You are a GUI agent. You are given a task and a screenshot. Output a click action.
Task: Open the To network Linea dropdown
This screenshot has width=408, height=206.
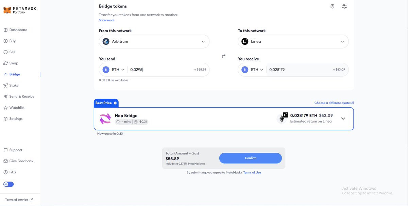coord(293,41)
